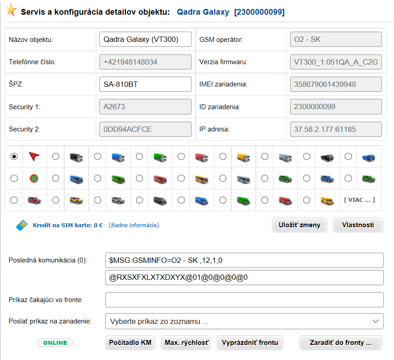Image resolution: width=394 pixels, height=360 pixels.
Task: Open the Vlastnosti button
Action: point(358,225)
